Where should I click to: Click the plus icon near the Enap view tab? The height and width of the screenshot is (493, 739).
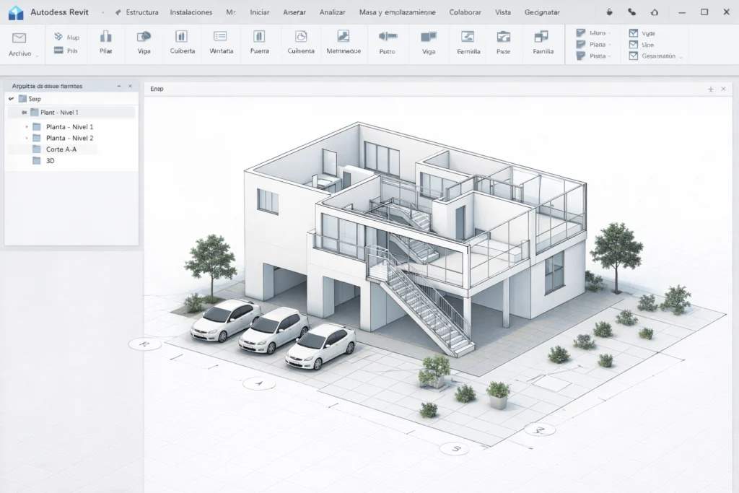pyautogui.click(x=711, y=88)
